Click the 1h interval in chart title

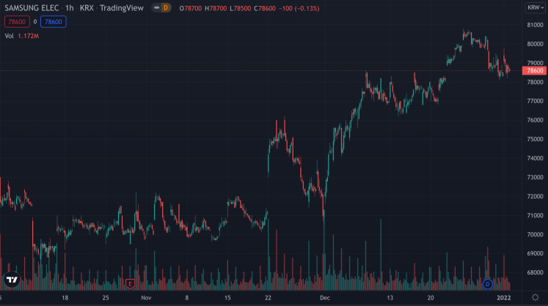pyautogui.click(x=69, y=8)
